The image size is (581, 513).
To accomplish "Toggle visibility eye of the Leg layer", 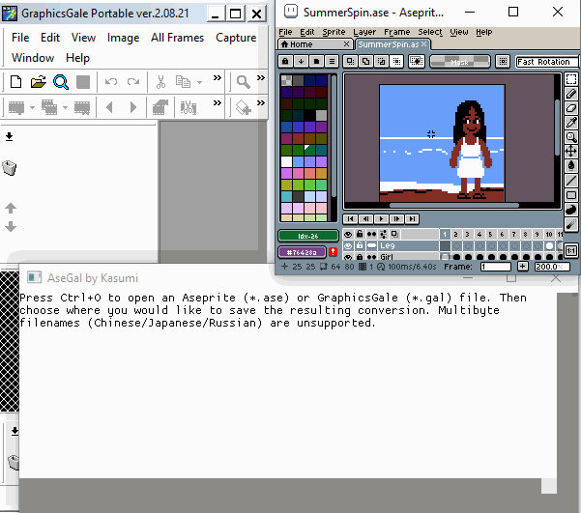I will tap(348, 245).
